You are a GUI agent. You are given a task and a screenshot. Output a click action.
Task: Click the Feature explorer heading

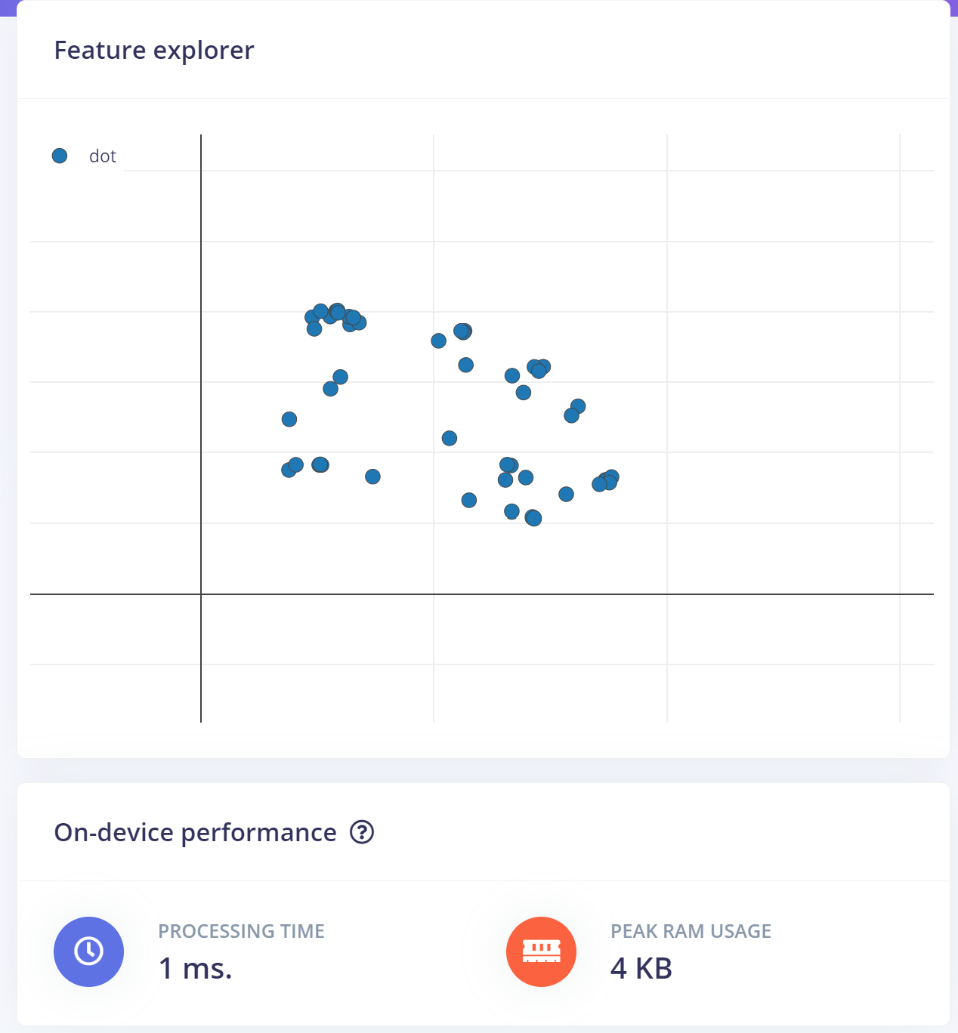154,50
